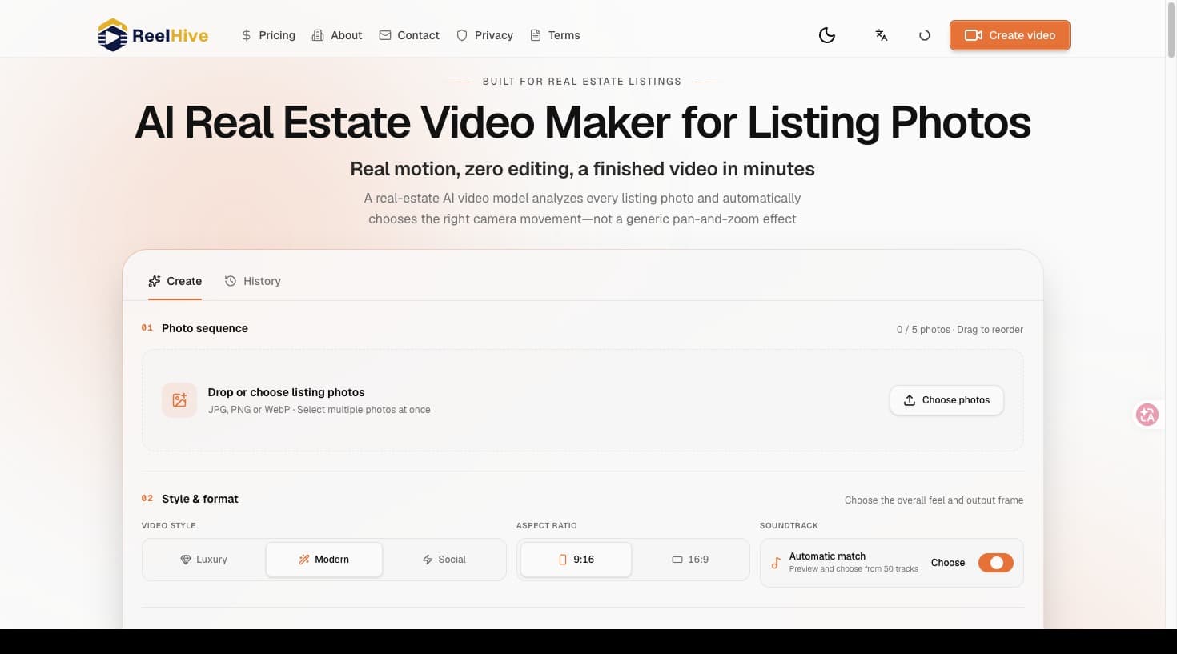Choose 16:9 aspect ratio

click(690, 560)
